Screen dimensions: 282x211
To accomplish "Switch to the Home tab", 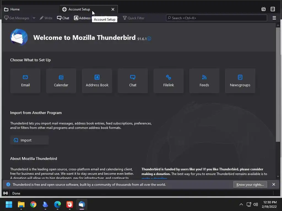I will click(31, 9).
